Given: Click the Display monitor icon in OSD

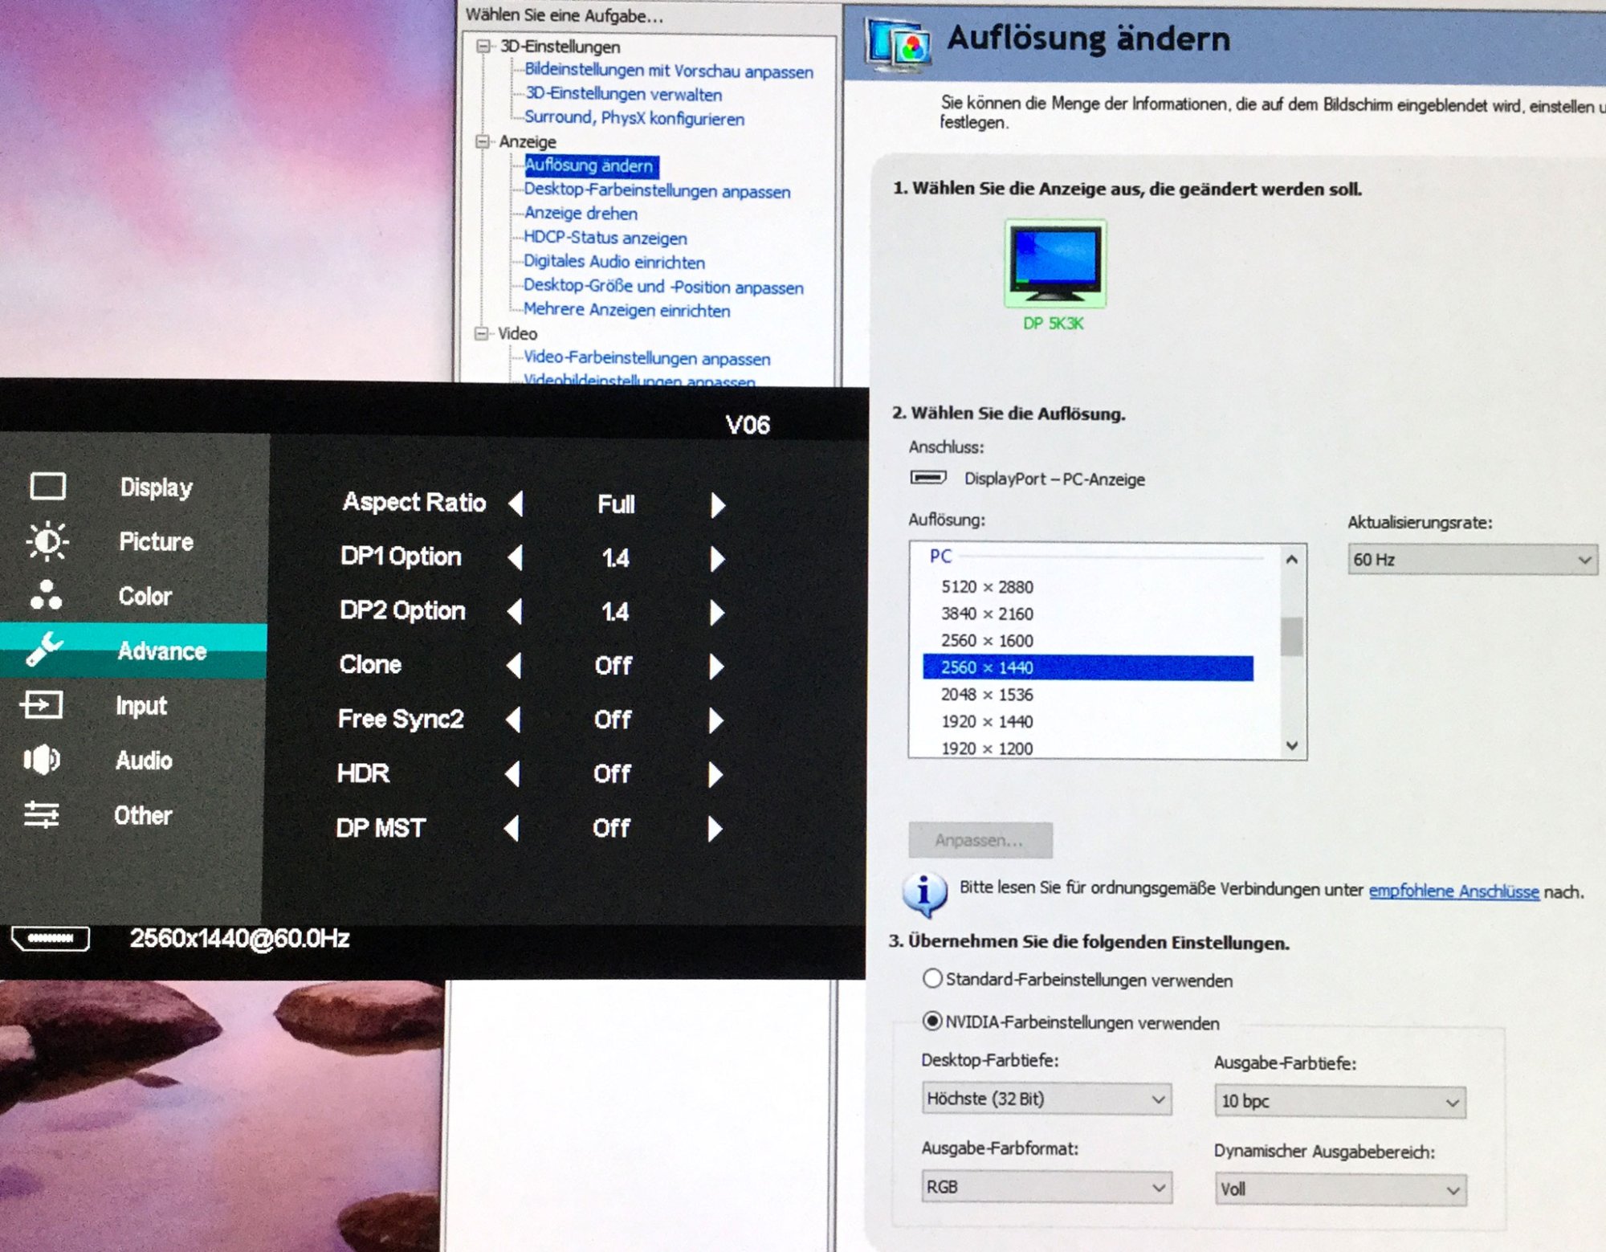Looking at the screenshot, I should 47,486.
